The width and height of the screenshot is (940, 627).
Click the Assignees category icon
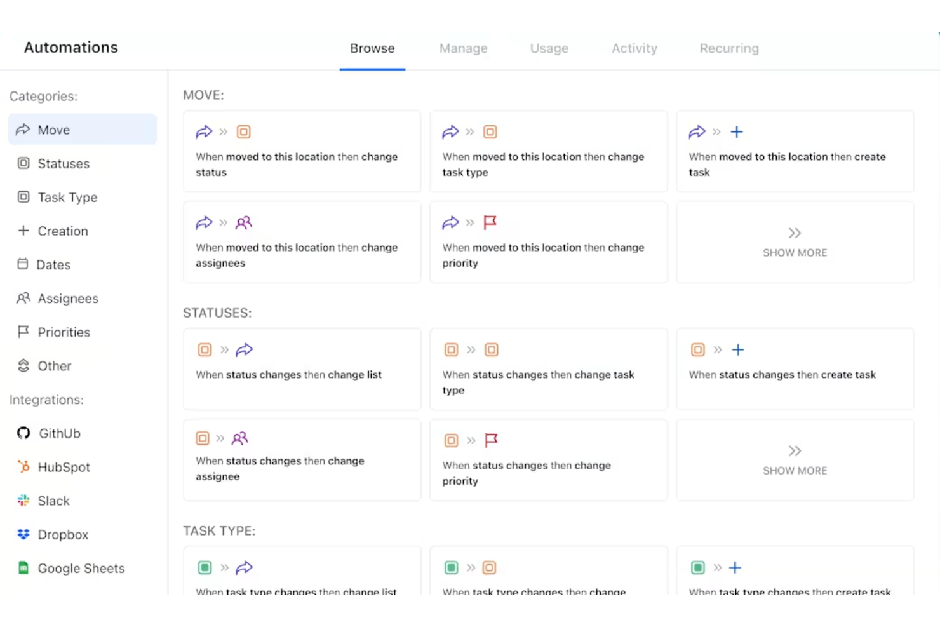(x=23, y=298)
